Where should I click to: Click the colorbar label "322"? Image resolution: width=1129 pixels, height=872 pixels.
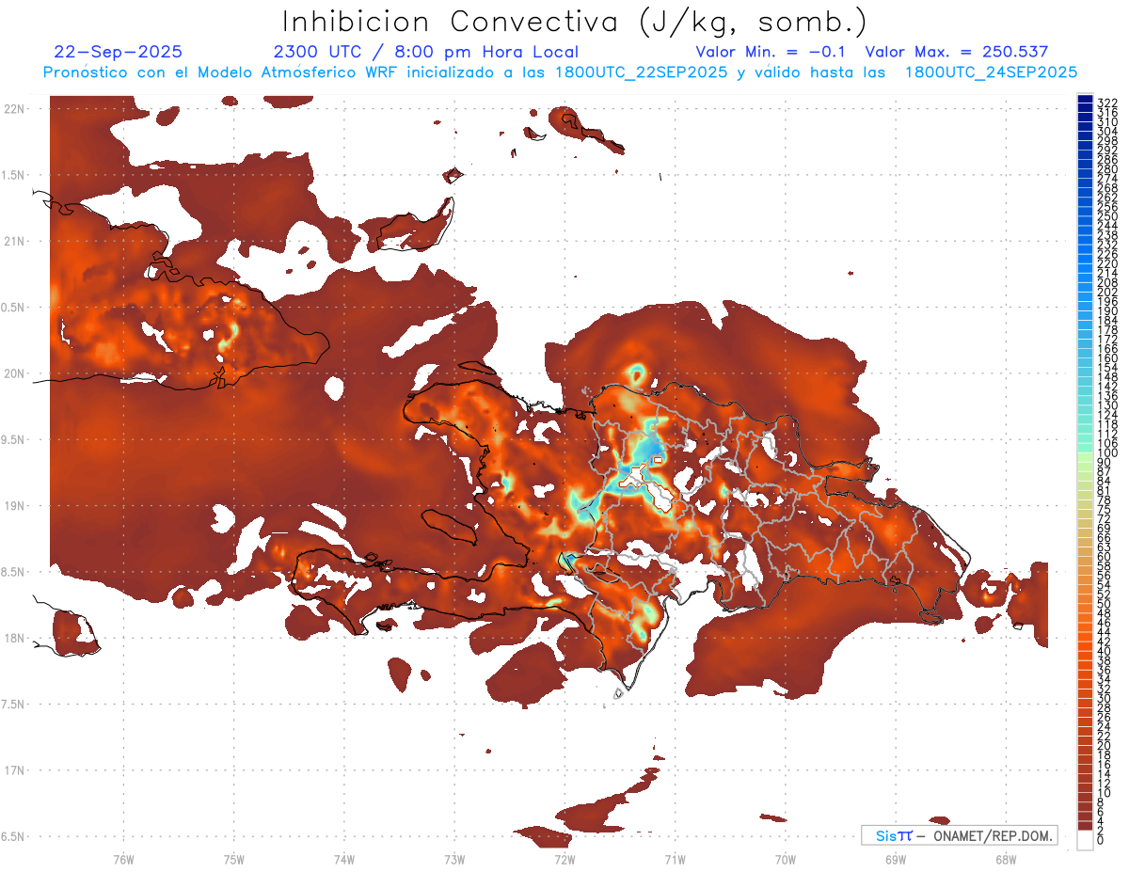point(1107,103)
